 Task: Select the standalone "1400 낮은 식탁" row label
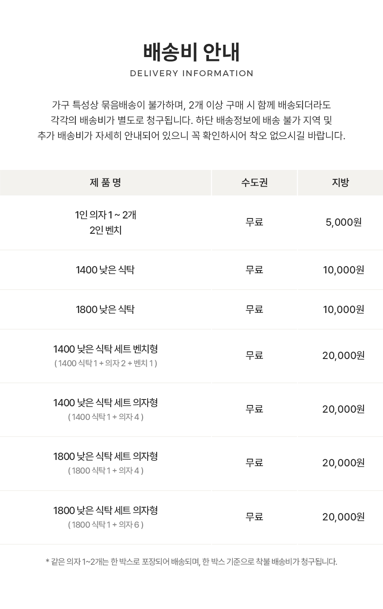pos(105,270)
